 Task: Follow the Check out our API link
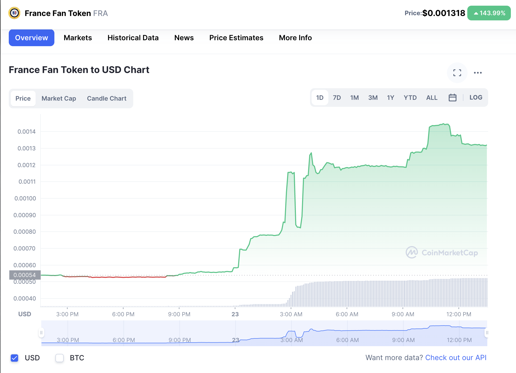pyautogui.click(x=455, y=358)
